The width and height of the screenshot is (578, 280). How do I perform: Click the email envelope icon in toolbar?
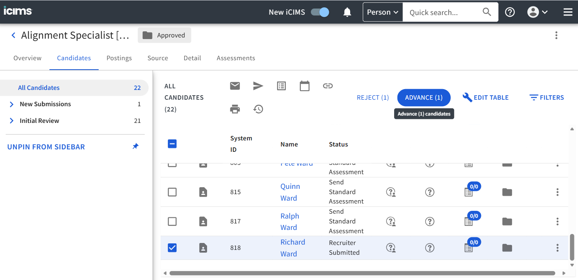pyautogui.click(x=235, y=86)
